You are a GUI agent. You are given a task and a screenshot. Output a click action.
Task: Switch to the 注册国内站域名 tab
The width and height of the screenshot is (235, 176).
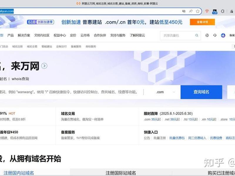[19, 173]
